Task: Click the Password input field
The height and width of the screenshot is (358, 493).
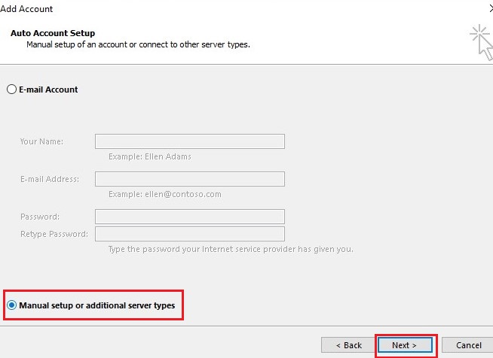Action: point(189,217)
